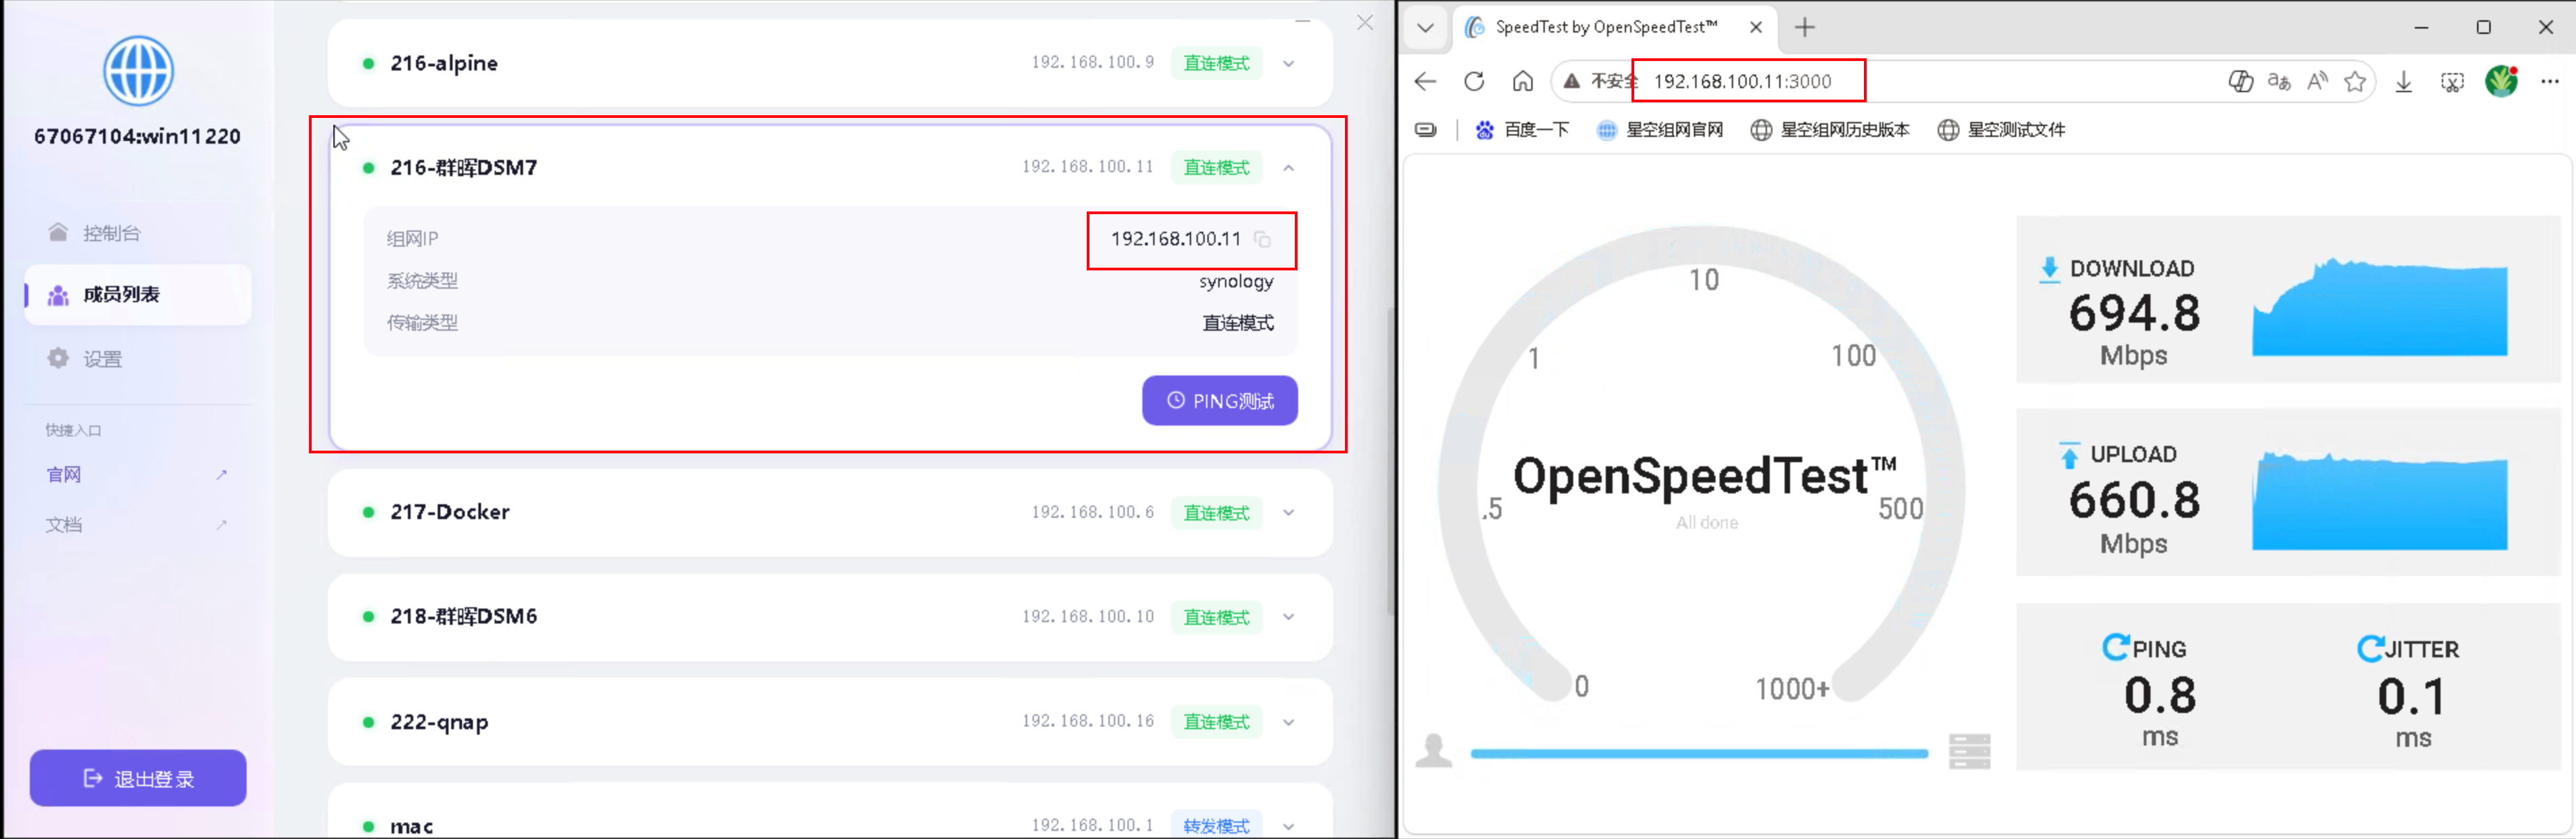Open the browser profile avatar
2576x839 pixels.
coord(2501,81)
